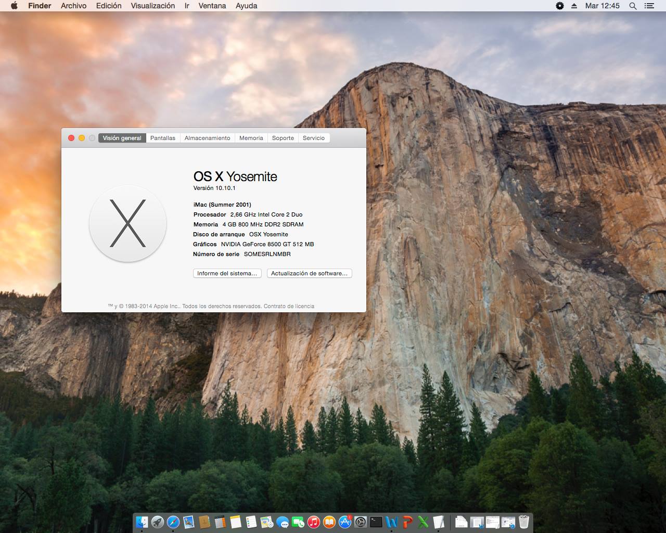This screenshot has height=533, width=666.
Task: Click Actualización de software button
Action: point(309,273)
